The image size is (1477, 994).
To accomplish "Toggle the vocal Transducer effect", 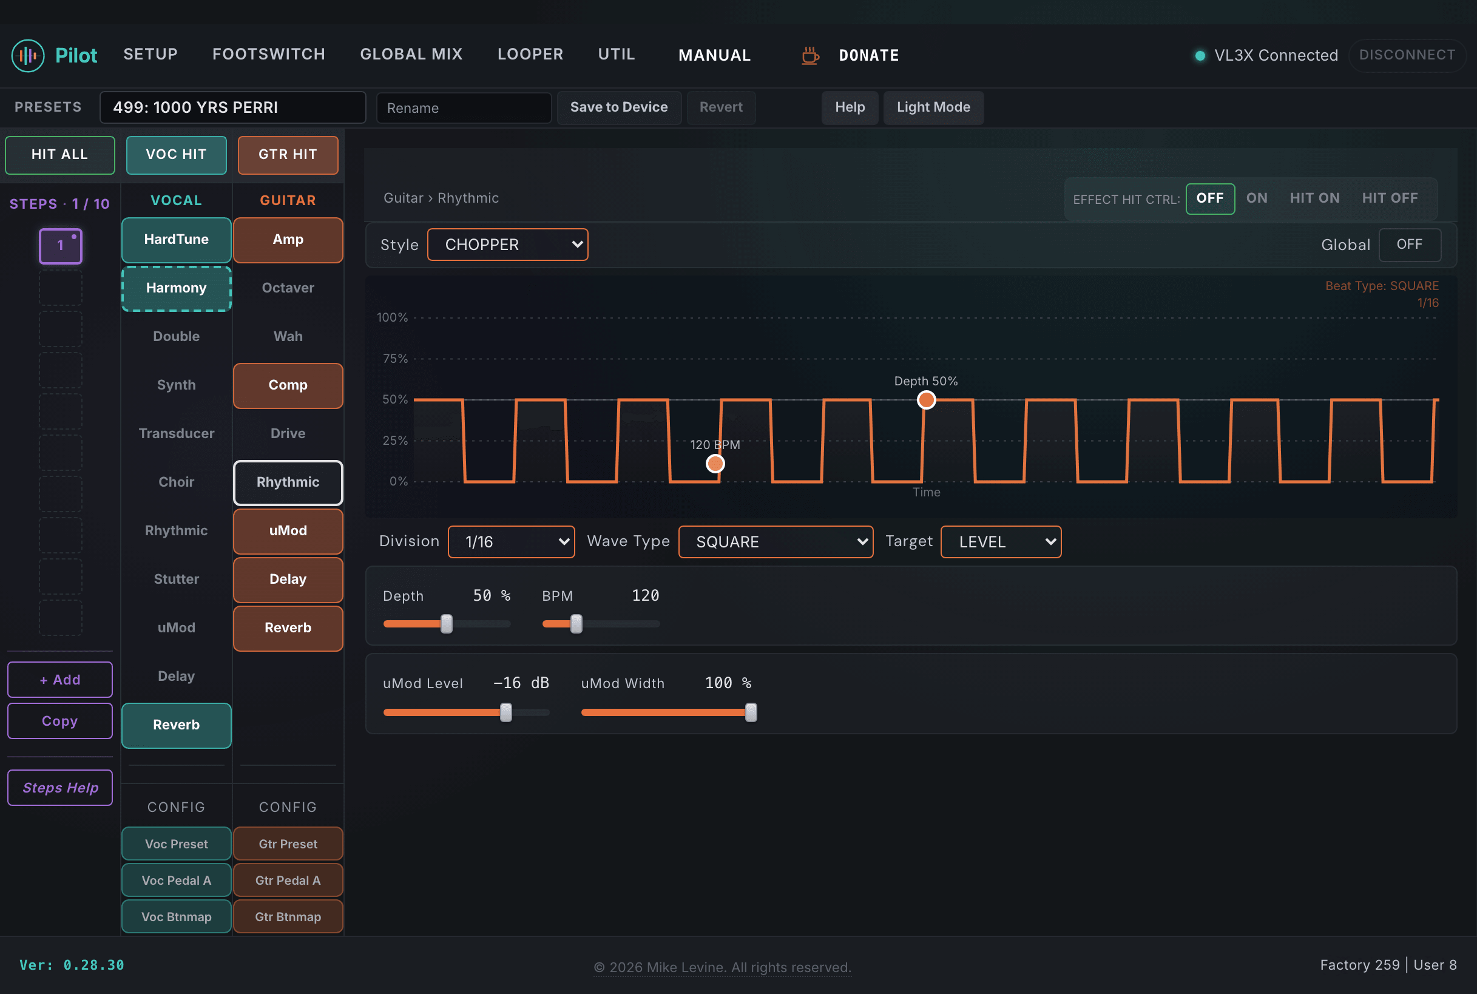I will coord(176,434).
